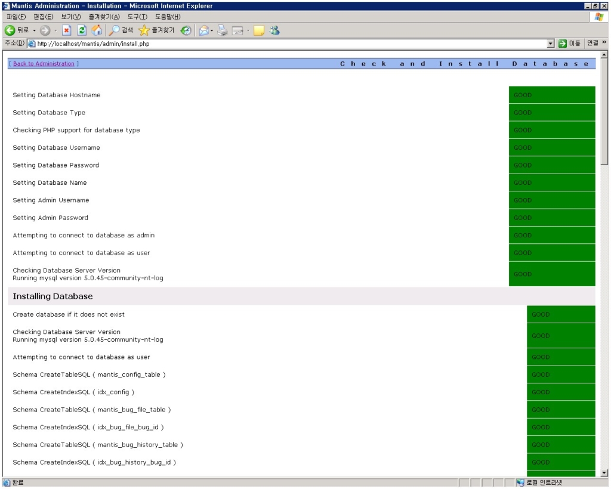
Task: Click 'Setting Database Name' text
Action: click(50, 182)
